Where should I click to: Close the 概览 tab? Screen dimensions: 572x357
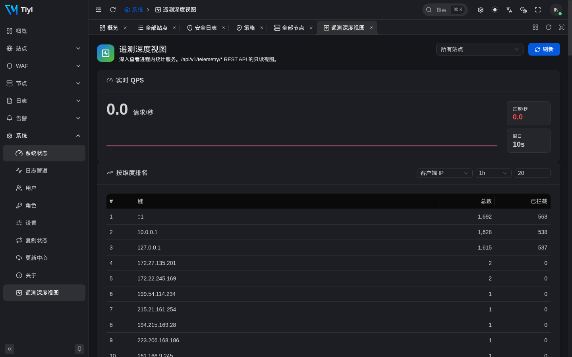coord(125,28)
